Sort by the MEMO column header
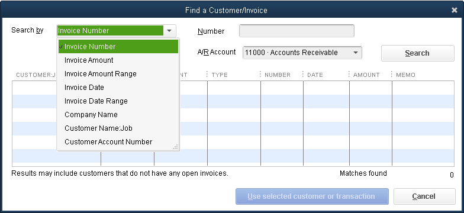464x213 pixels. click(405, 75)
